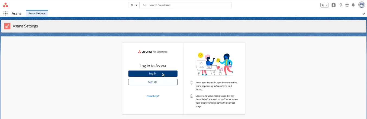The image size is (367, 119).
Task: Click the 'Log in to Asana' heading
Action: click(153, 66)
